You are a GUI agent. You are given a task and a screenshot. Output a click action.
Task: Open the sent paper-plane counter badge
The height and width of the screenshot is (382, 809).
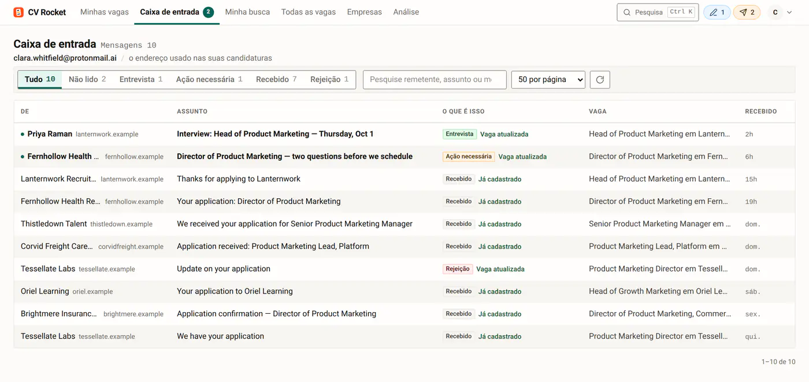[x=747, y=12]
